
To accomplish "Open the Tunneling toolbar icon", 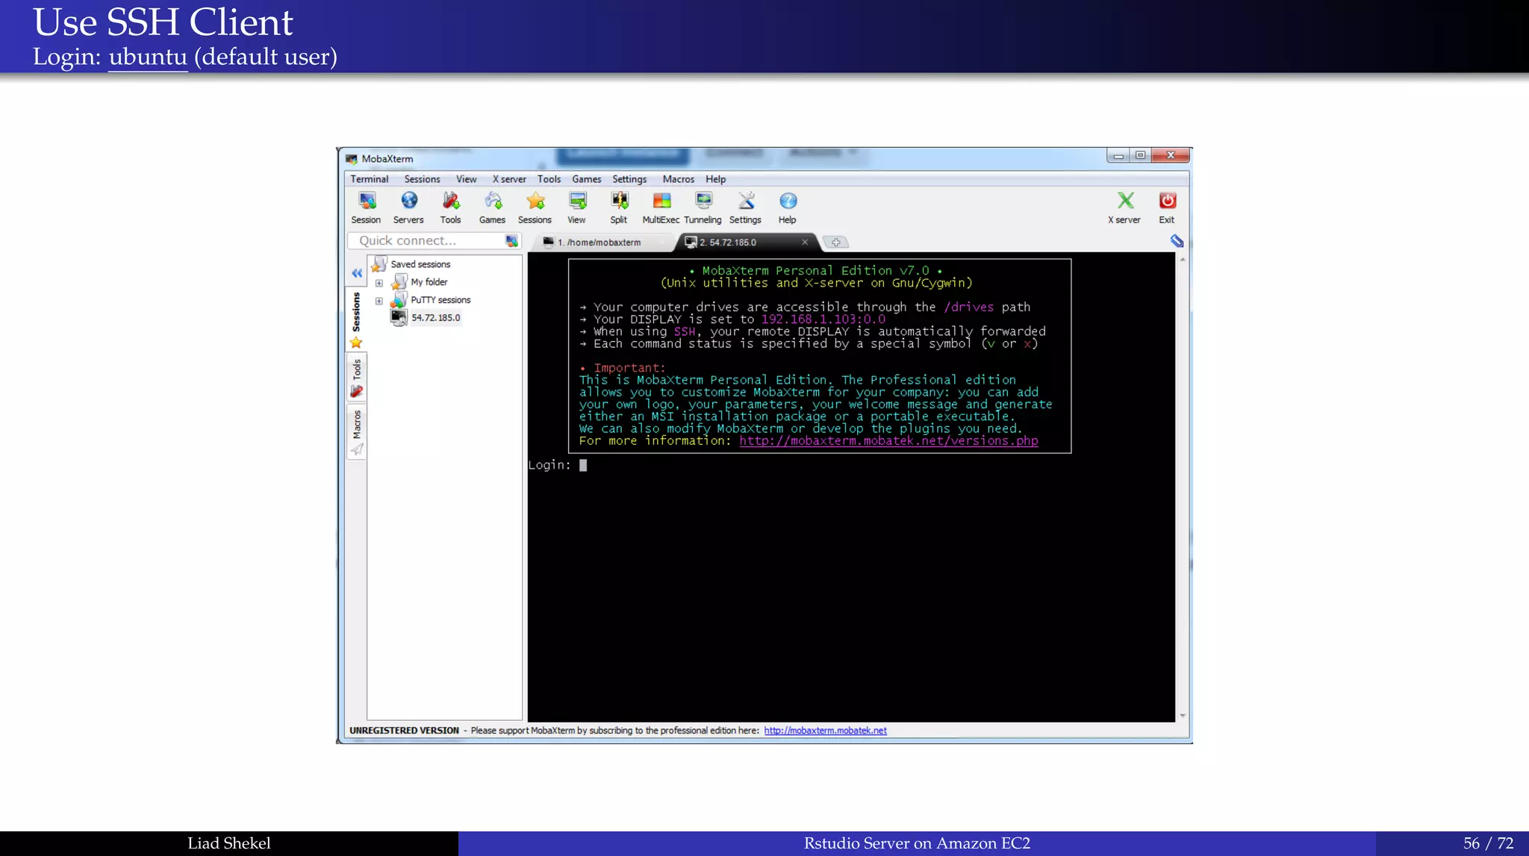I will click(703, 207).
